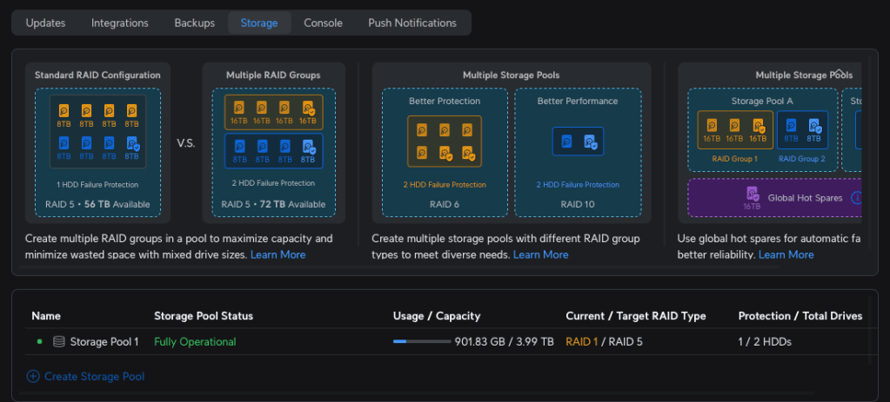
Task: Click the disk stack icon for Storage Pool 1
Action: [x=59, y=342]
